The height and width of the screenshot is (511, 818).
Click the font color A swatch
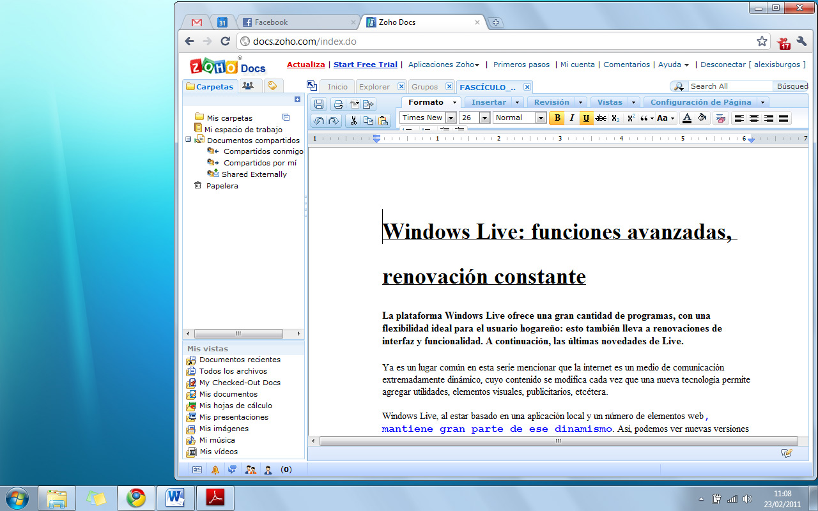pyautogui.click(x=687, y=118)
